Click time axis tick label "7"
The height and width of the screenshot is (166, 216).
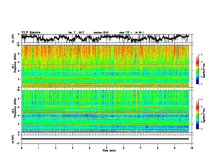tap(141, 148)
